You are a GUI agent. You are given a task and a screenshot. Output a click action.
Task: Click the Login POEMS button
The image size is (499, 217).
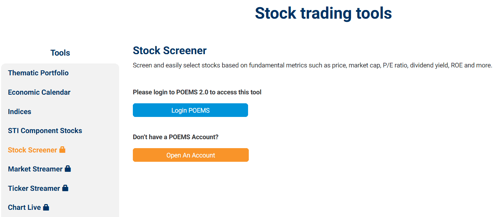(190, 110)
